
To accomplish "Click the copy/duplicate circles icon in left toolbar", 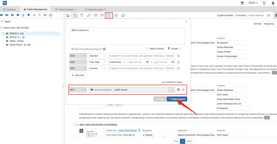I will point(45,15).
